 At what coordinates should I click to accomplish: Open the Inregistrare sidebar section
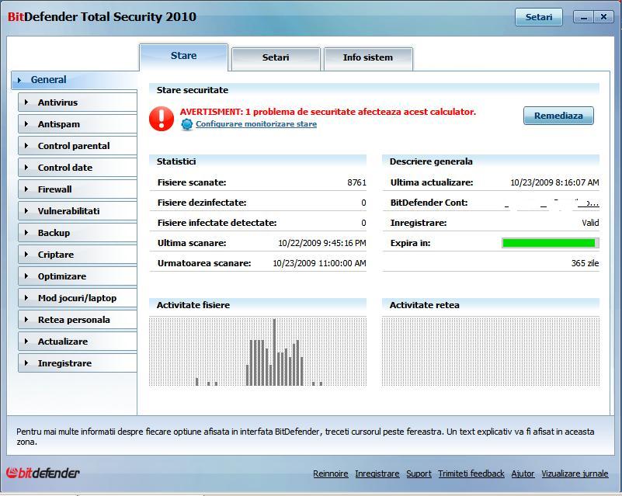[78, 363]
